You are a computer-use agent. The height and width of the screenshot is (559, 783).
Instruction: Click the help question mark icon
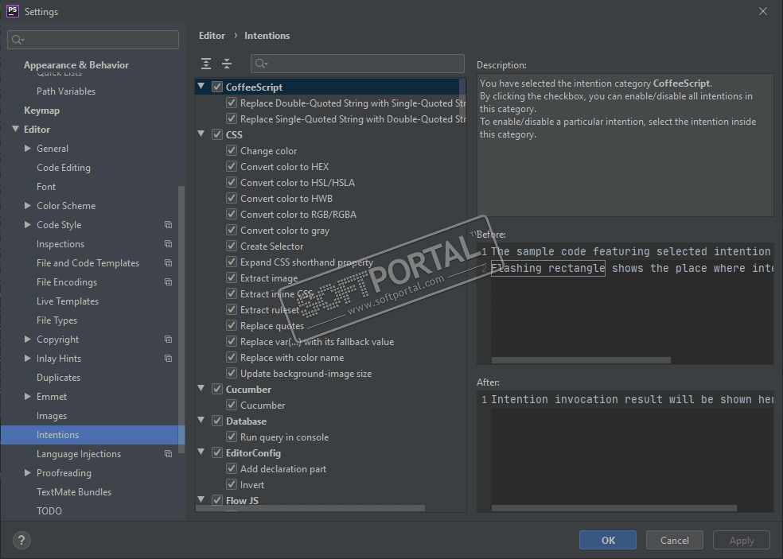pos(21,540)
